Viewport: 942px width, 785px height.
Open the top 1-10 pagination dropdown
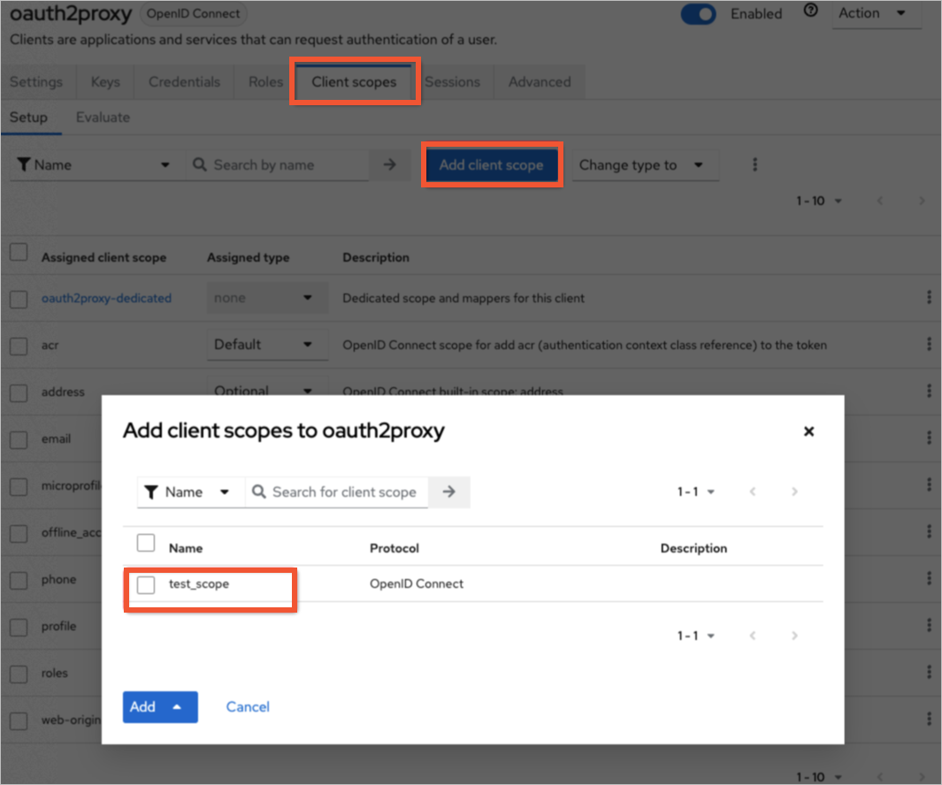click(819, 201)
